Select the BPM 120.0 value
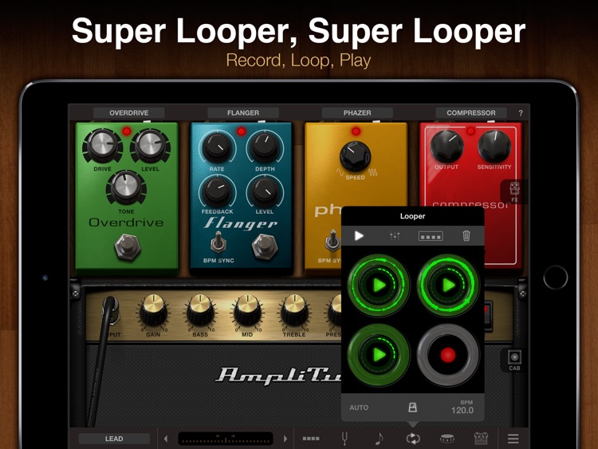The height and width of the screenshot is (449, 598). (x=462, y=408)
